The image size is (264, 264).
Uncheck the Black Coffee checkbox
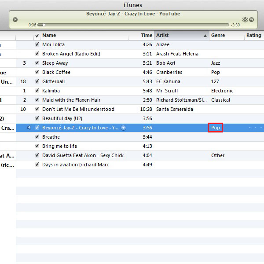[x=37, y=72]
